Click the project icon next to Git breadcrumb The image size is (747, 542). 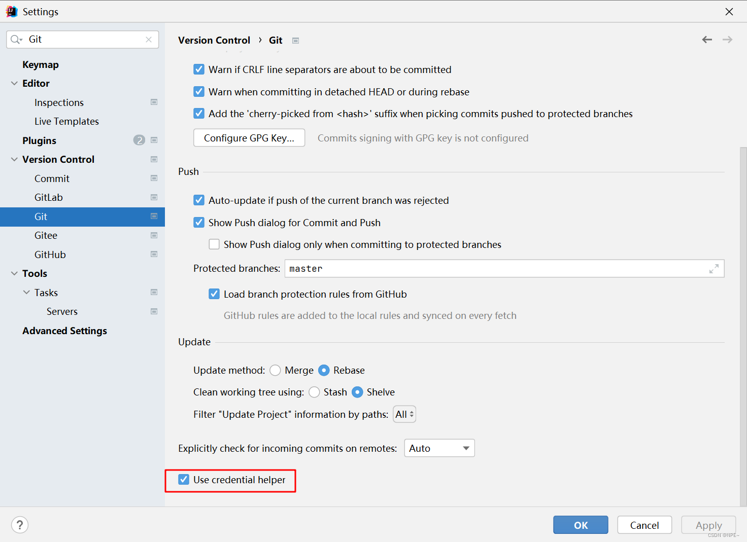coord(296,41)
